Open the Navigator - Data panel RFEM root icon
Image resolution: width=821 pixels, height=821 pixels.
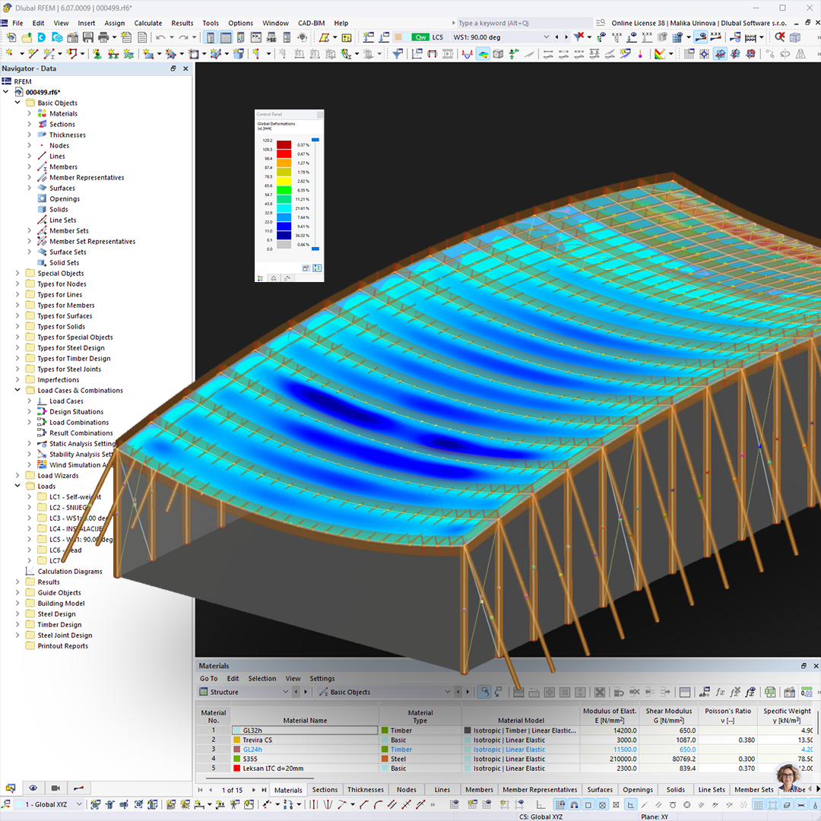[8, 81]
